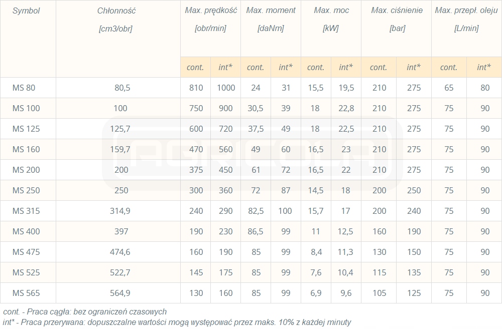Click the MS 565 row label
Image resolution: width=502 pixels, height=329 pixels.
click(26, 293)
